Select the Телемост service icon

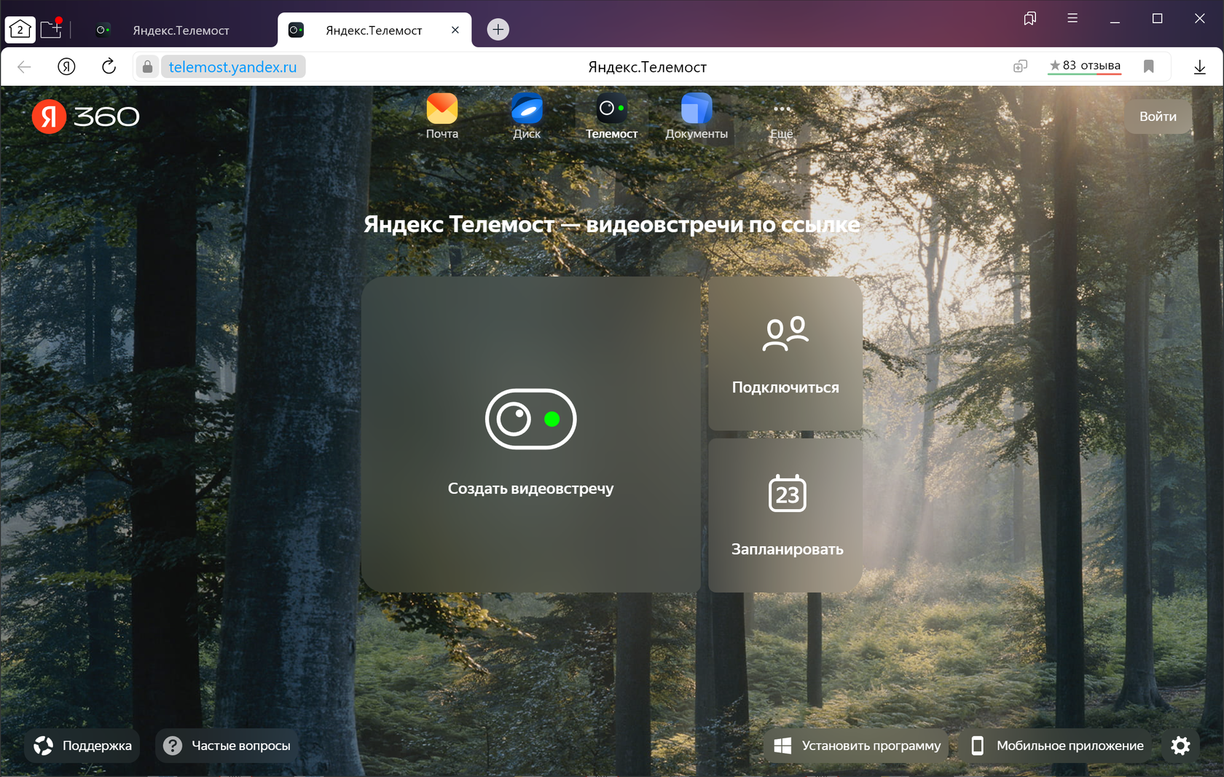pyautogui.click(x=611, y=117)
